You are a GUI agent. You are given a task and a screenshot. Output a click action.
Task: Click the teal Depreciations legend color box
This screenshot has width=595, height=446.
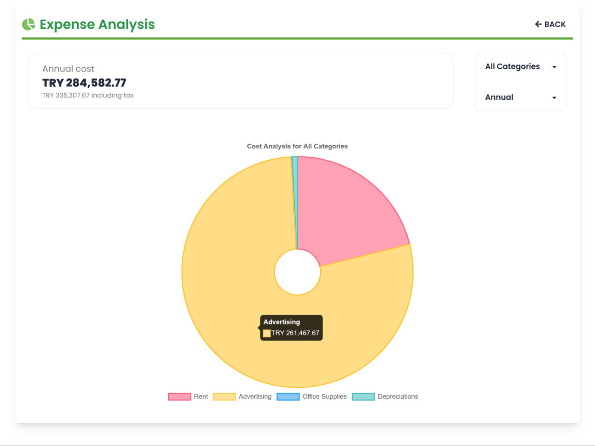363,397
